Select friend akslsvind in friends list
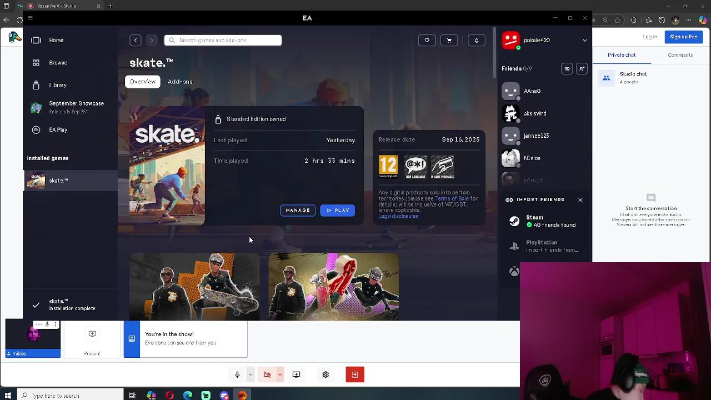 point(544,113)
